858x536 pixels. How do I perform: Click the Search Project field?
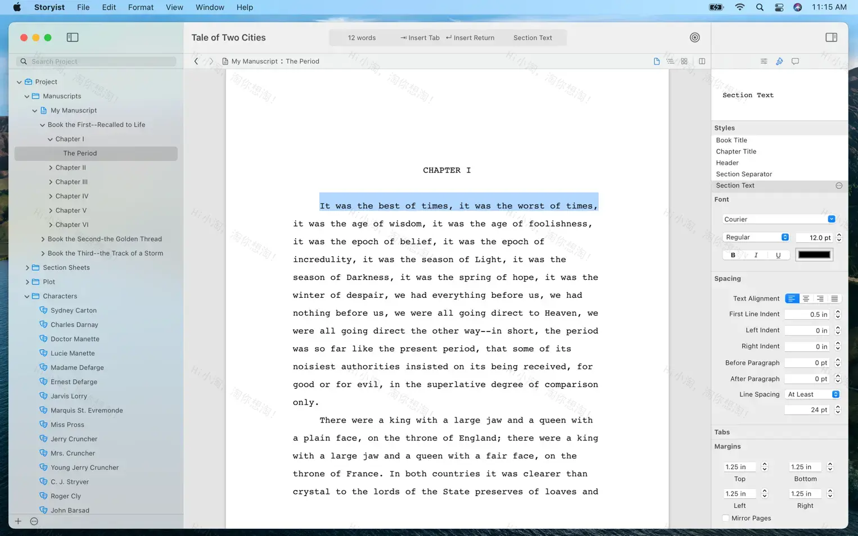(x=96, y=61)
